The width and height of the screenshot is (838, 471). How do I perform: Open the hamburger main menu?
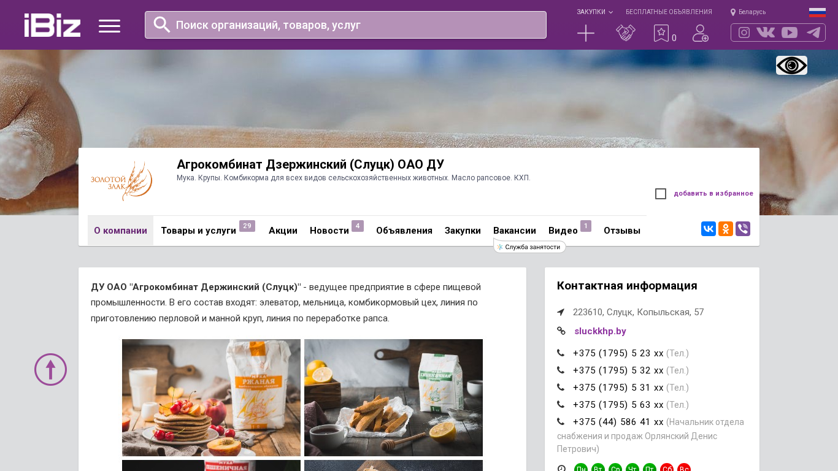109,26
